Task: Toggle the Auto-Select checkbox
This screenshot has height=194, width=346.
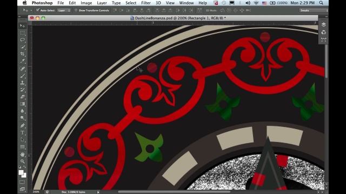Action: 38,10
